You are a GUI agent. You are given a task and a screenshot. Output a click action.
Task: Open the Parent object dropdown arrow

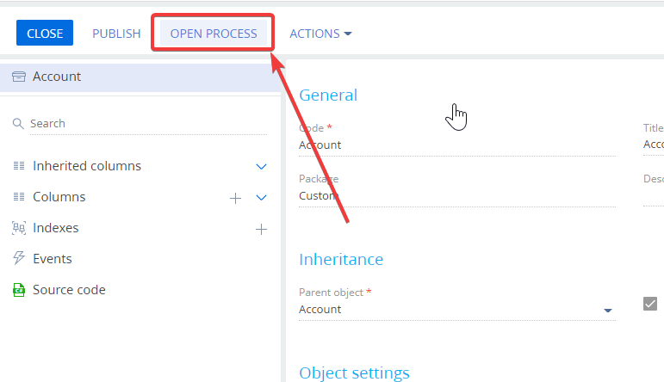pos(608,310)
